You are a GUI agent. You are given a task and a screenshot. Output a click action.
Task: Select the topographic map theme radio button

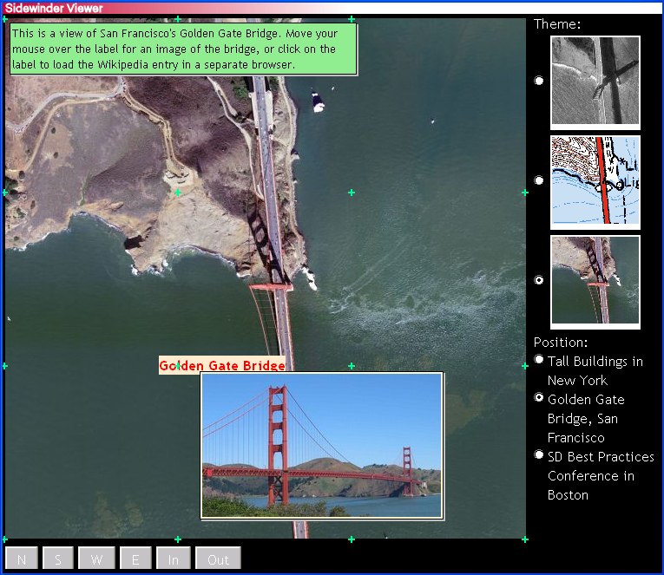pyautogui.click(x=539, y=180)
